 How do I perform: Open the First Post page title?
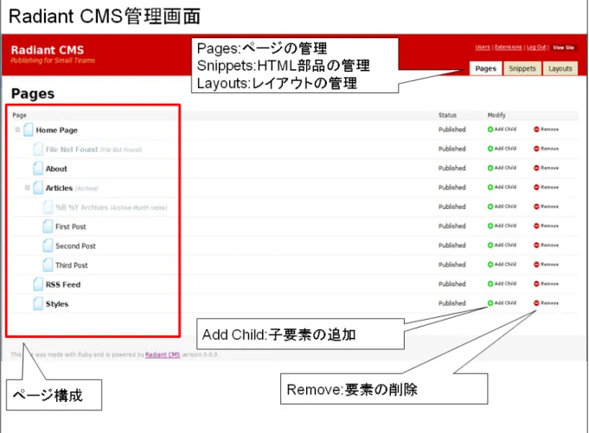(x=71, y=226)
